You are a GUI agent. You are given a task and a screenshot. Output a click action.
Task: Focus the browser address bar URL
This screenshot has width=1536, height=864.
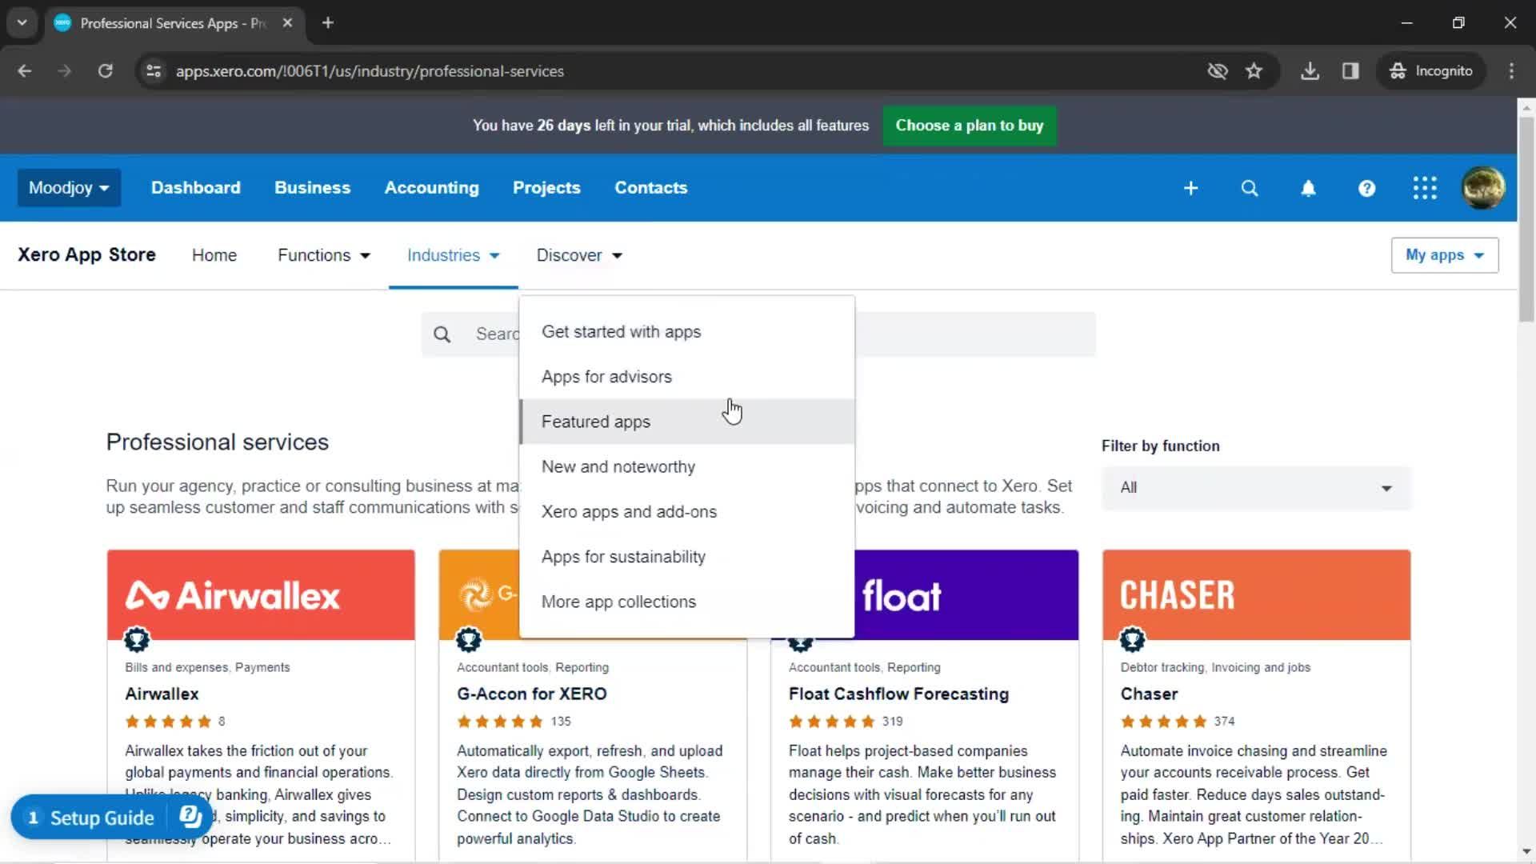point(370,71)
